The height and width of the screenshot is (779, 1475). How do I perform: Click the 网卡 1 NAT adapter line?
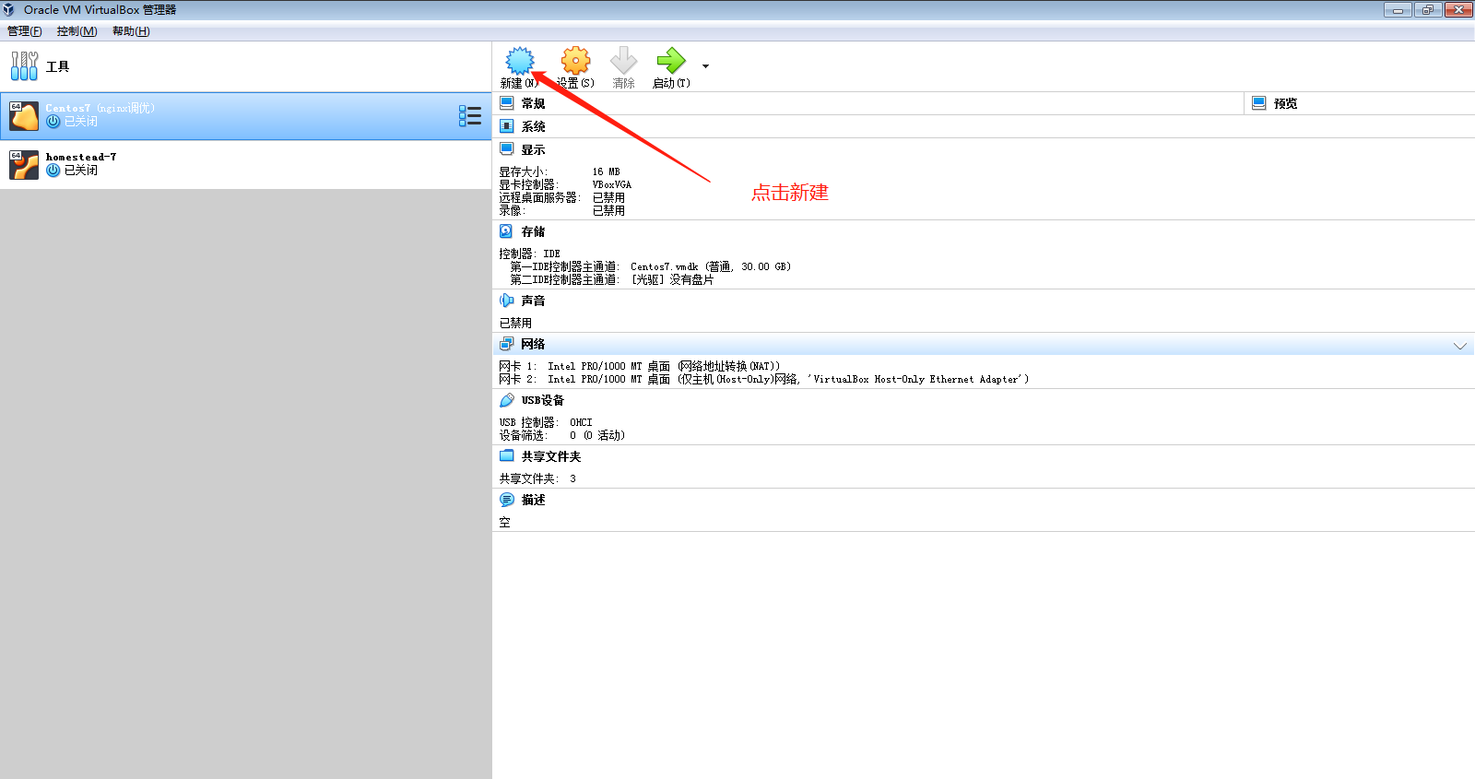point(640,366)
